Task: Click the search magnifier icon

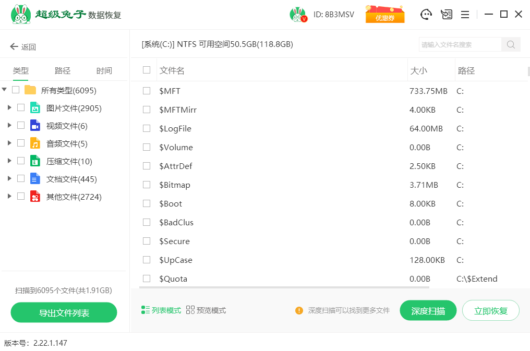Action: (511, 44)
